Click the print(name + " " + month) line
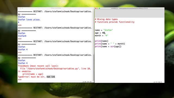The image size is (174, 98). pos(110,44)
